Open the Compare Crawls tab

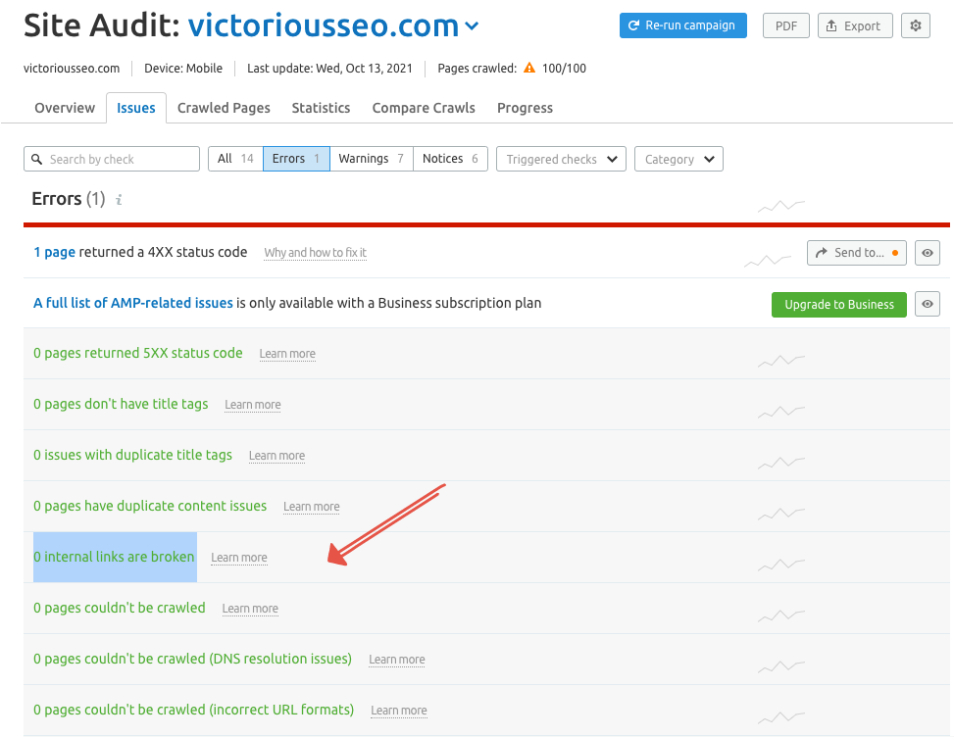[x=424, y=108]
